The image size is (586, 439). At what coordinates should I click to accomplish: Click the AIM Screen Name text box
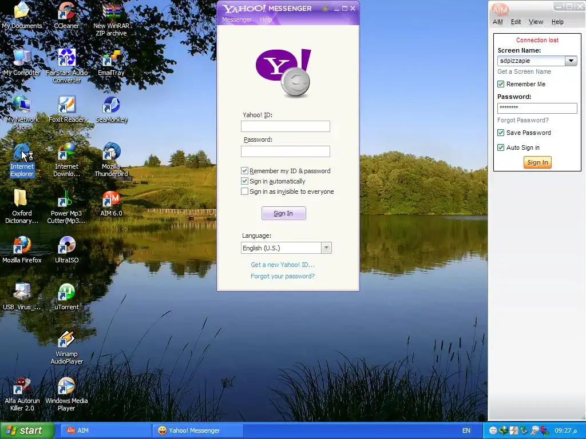pos(531,61)
